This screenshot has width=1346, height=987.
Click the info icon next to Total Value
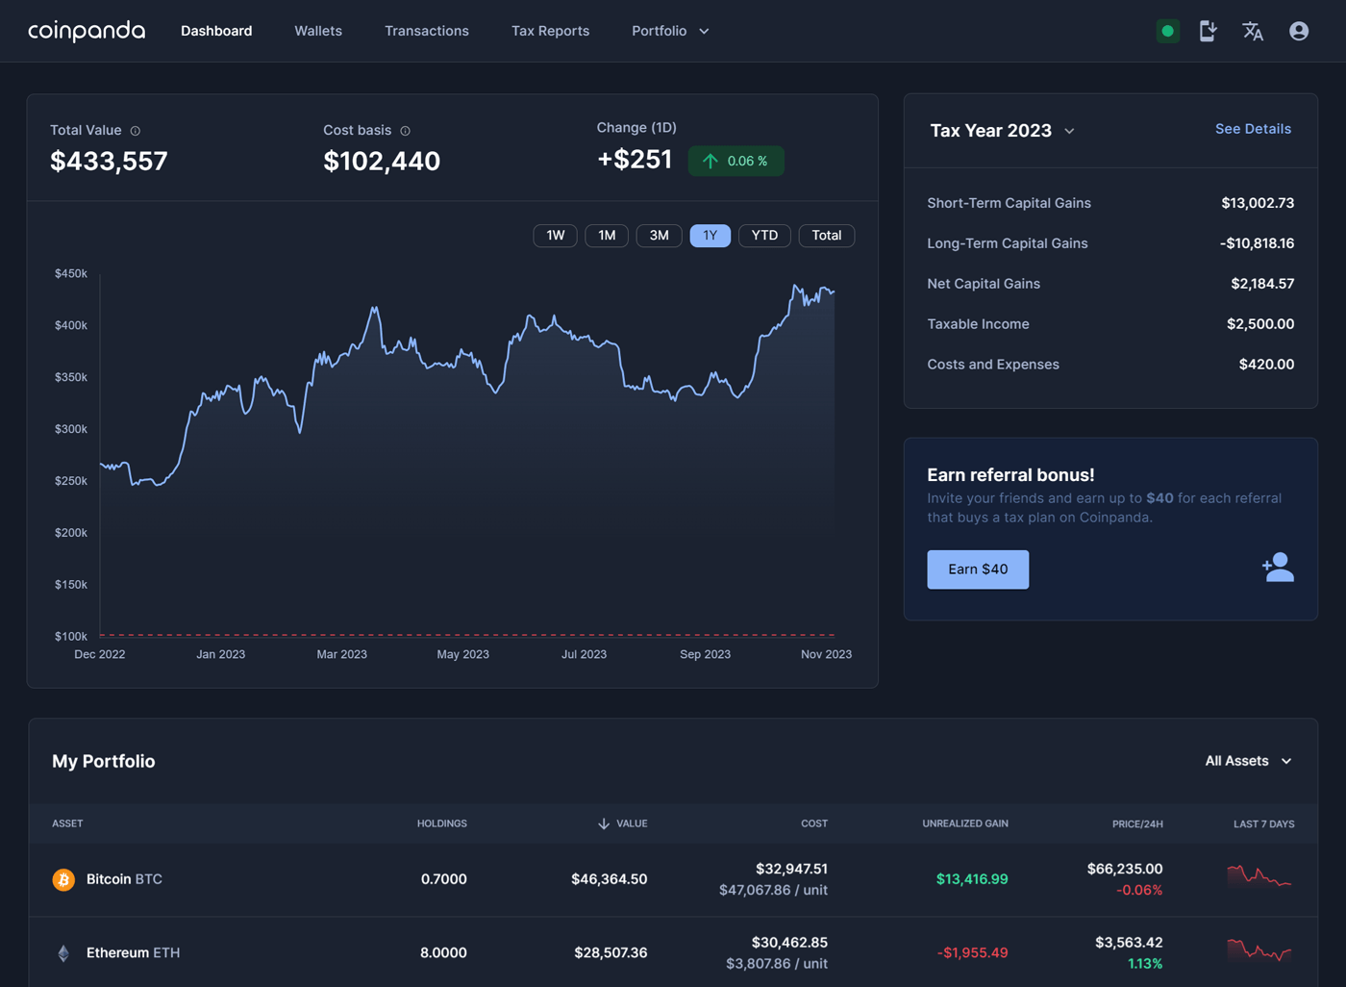pos(135,130)
